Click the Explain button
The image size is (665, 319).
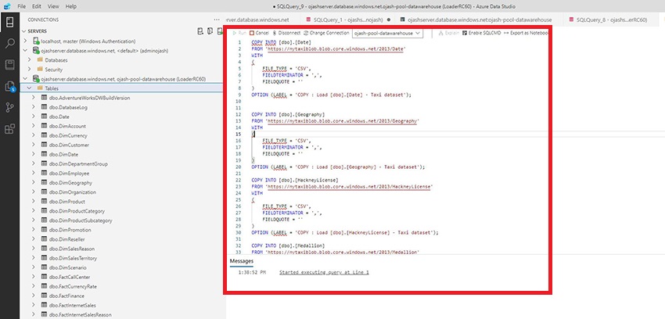[x=449, y=33]
